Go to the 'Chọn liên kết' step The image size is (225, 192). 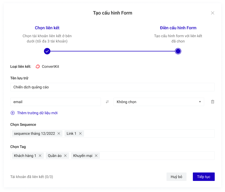click(x=47, y=28)
